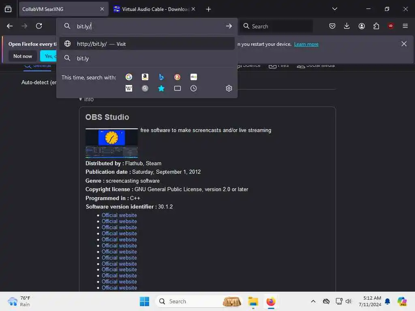Search in Bookmarks via star icon
Image resolution: width=415 pixels, height=311 pixels.
click(x=161, y=88)
